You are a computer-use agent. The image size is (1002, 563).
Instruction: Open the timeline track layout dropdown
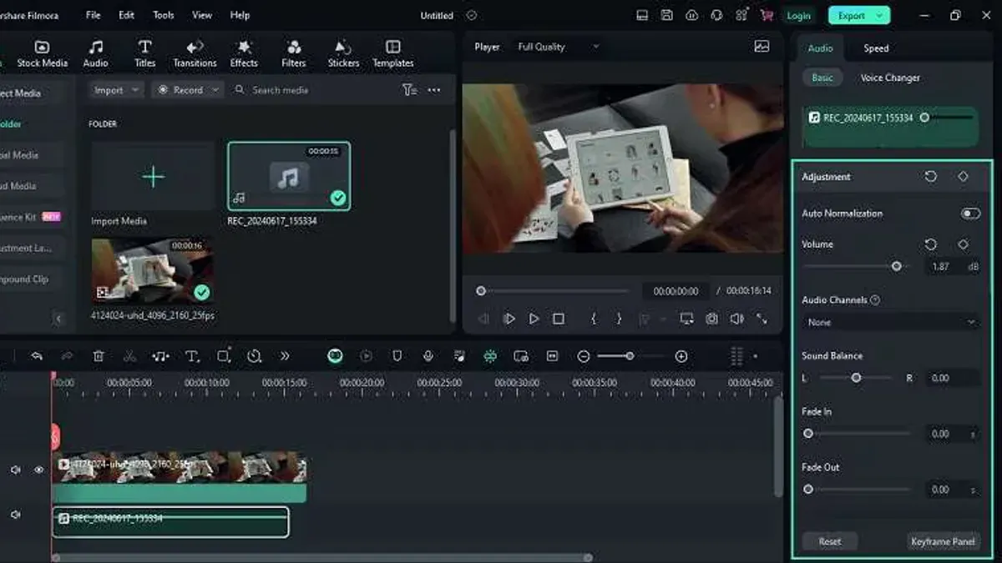742,356
